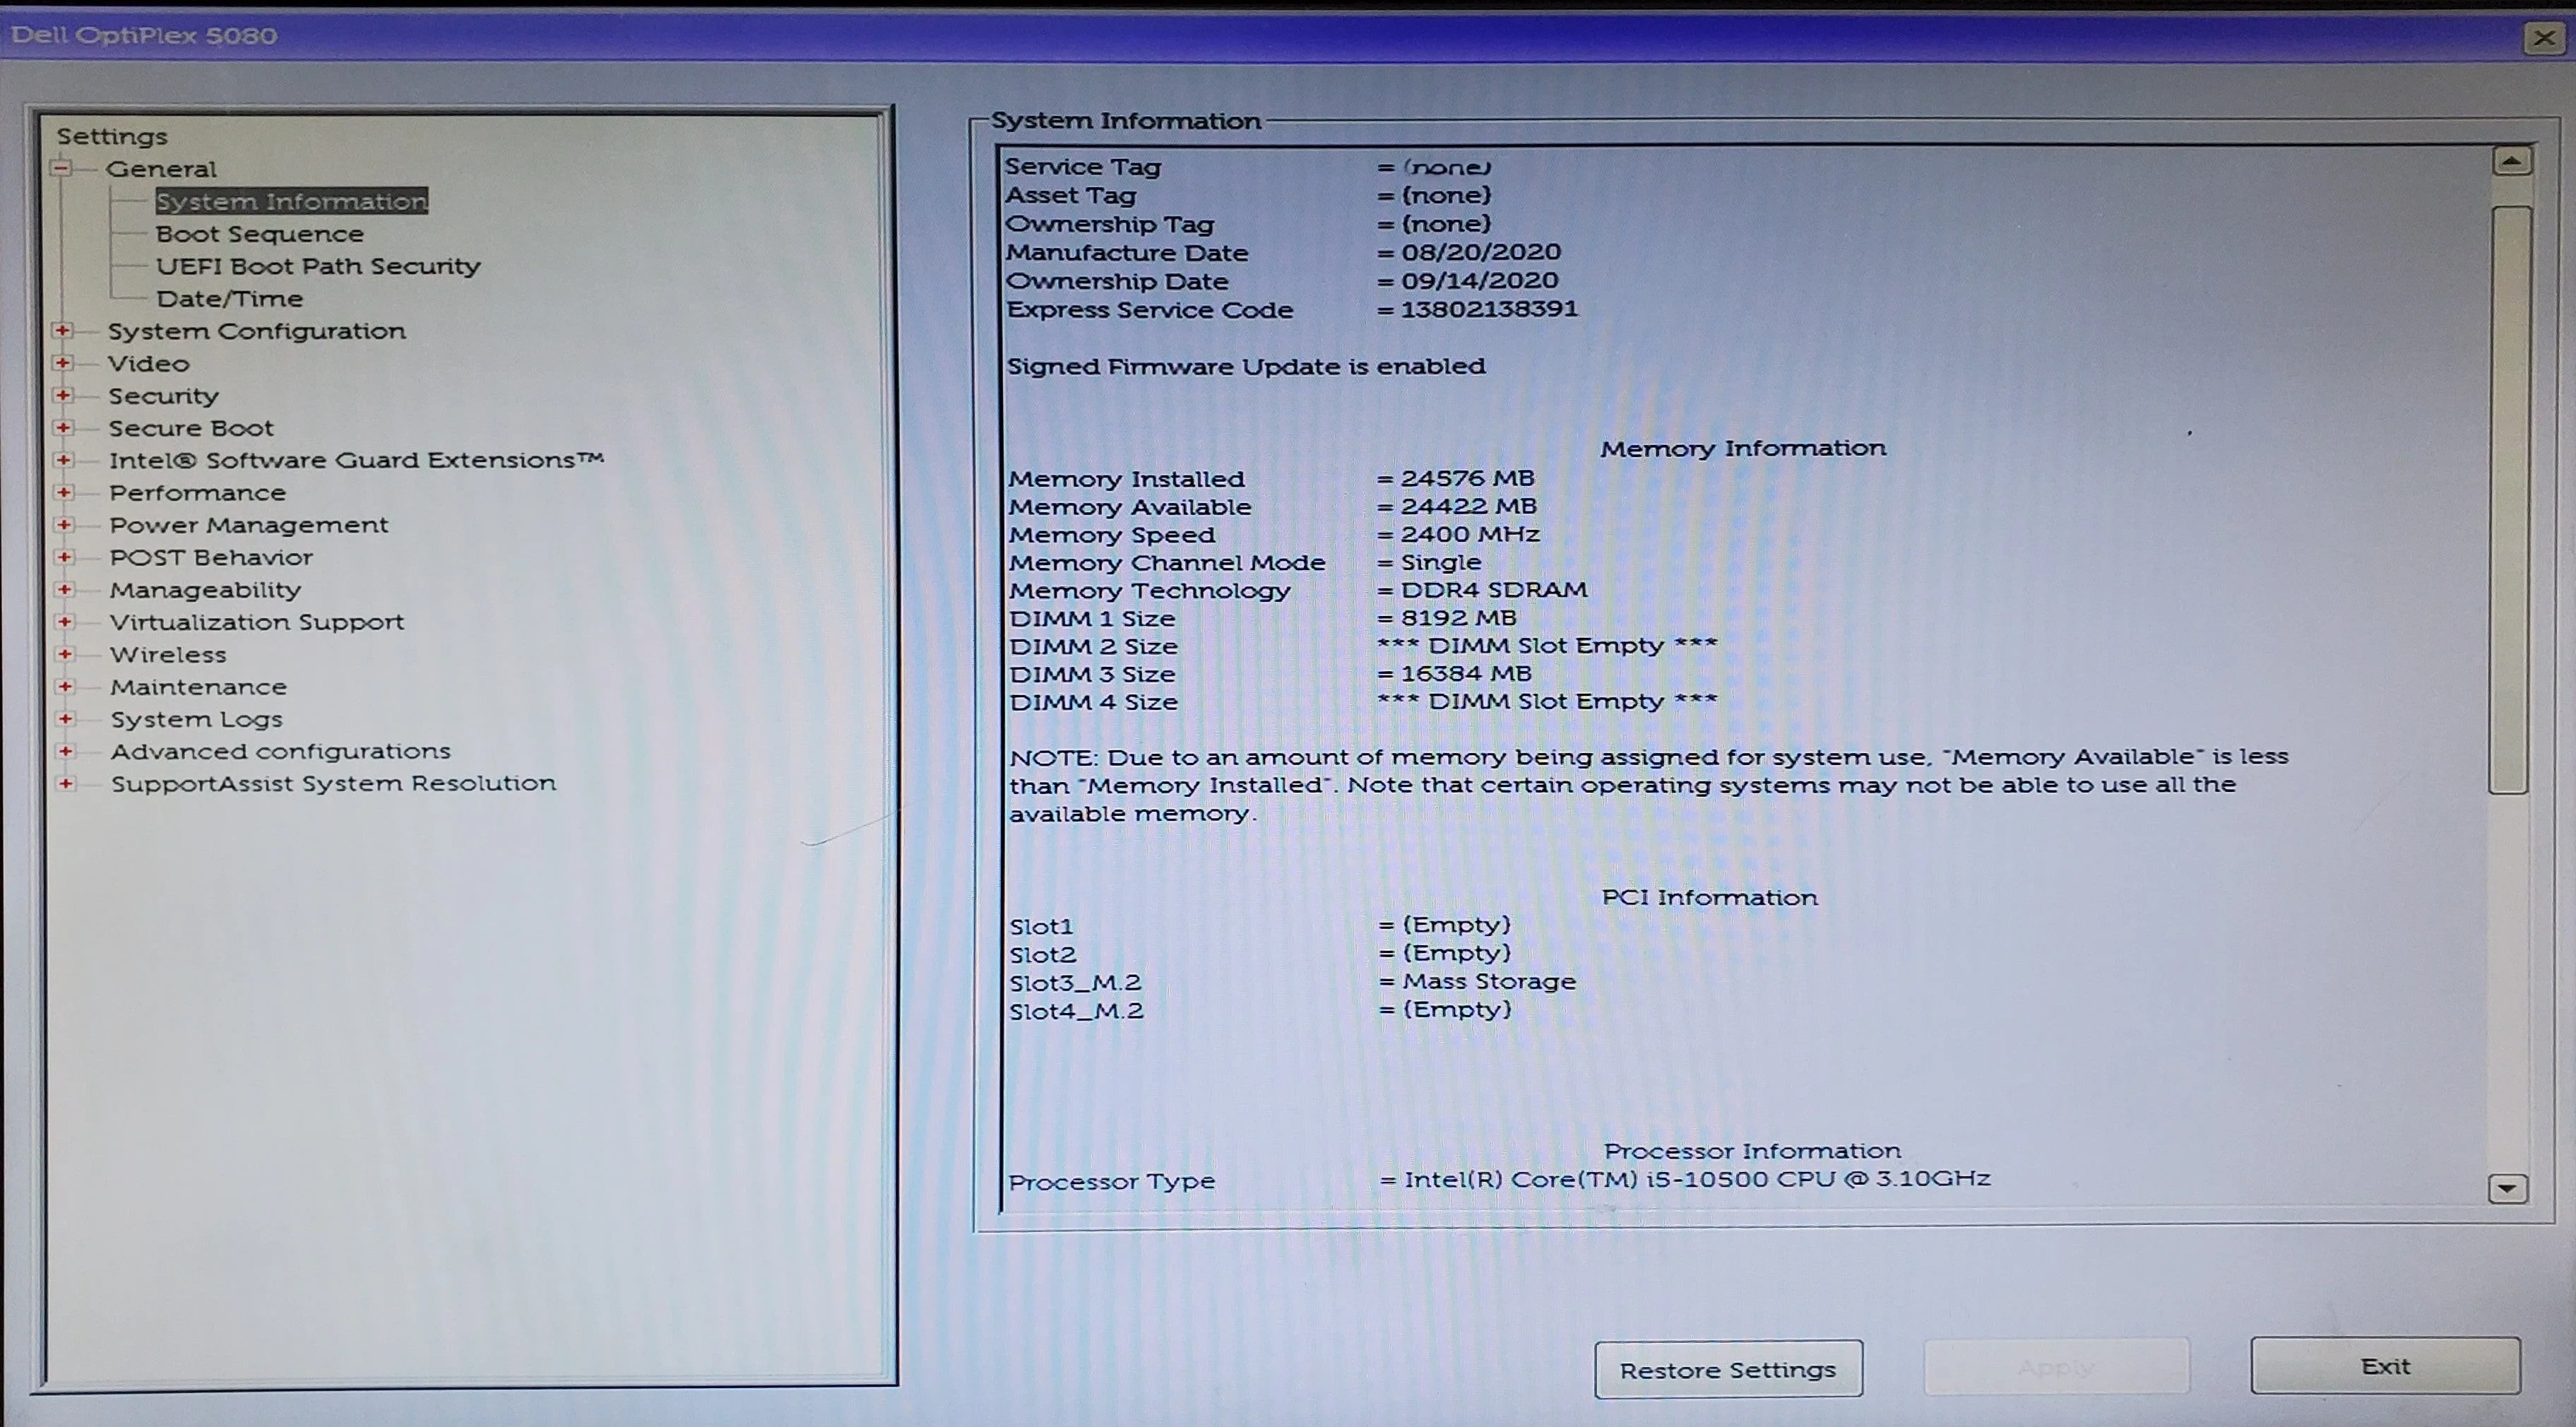Close the Dell OptiPlex 5080 window
2576x1427 pixels.
pyautogui.click(x=2544, y=38)
